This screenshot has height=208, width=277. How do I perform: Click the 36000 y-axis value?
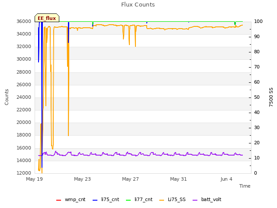point(24,21)
